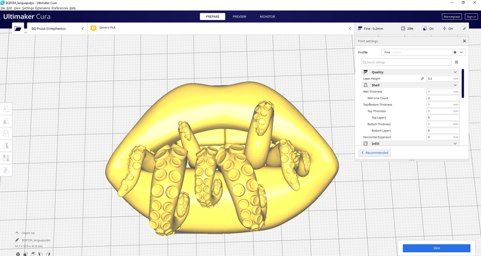
Task: Click the Top Thickness value field
Action: (443, 111)
